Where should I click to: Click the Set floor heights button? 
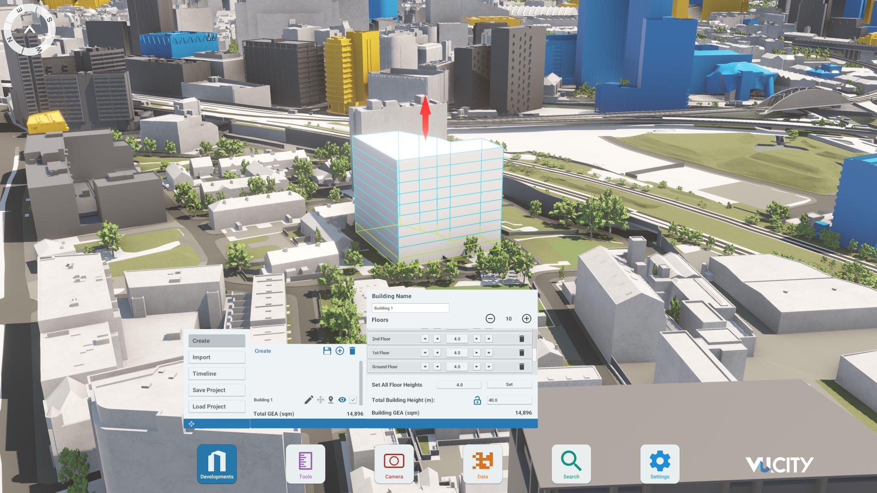click(x=509, y=385)
